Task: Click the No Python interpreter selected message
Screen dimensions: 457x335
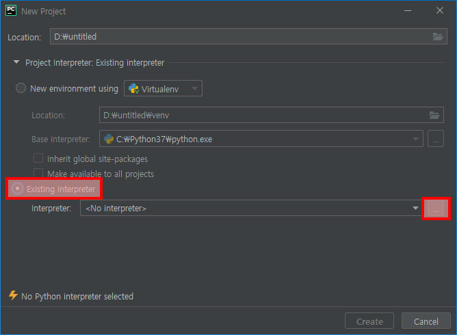Action: click(77, 296)
